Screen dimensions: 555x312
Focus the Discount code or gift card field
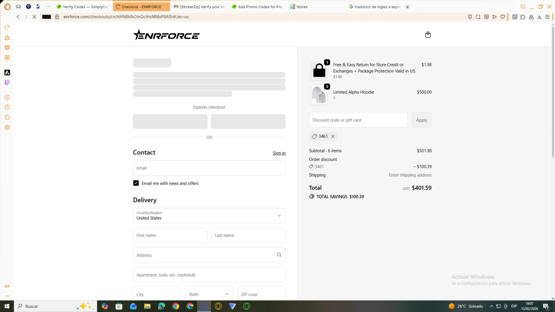click(x=358, y=120)
